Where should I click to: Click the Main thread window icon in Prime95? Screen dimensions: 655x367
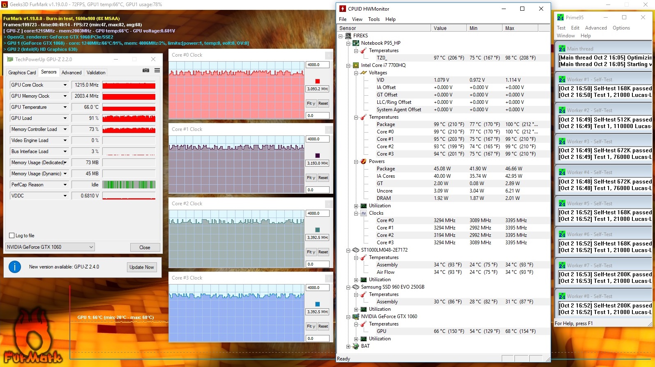click(562, 48)
